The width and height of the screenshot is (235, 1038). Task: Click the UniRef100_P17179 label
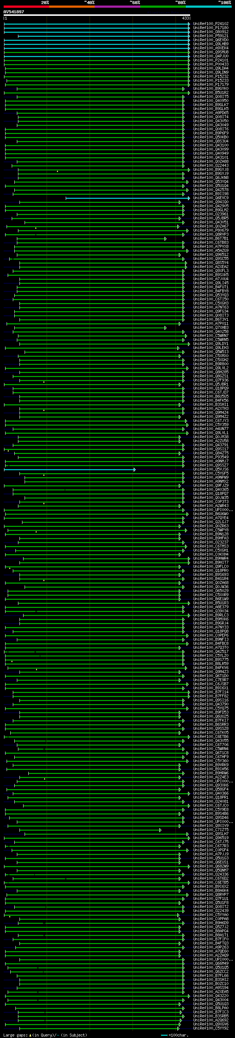pos(211,85)
